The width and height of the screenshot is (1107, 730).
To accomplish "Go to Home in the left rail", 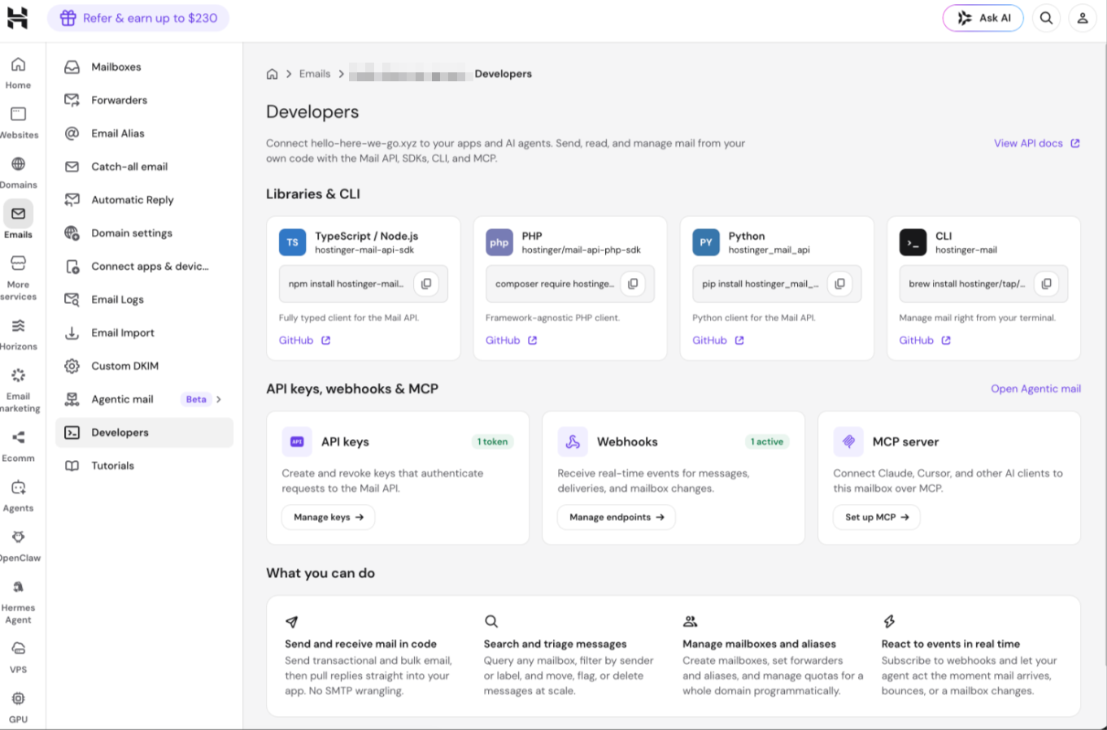I will click(x=18, y=73).
